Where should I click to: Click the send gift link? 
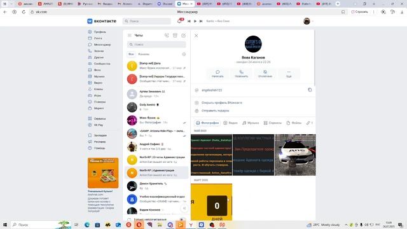coord(215,111)
